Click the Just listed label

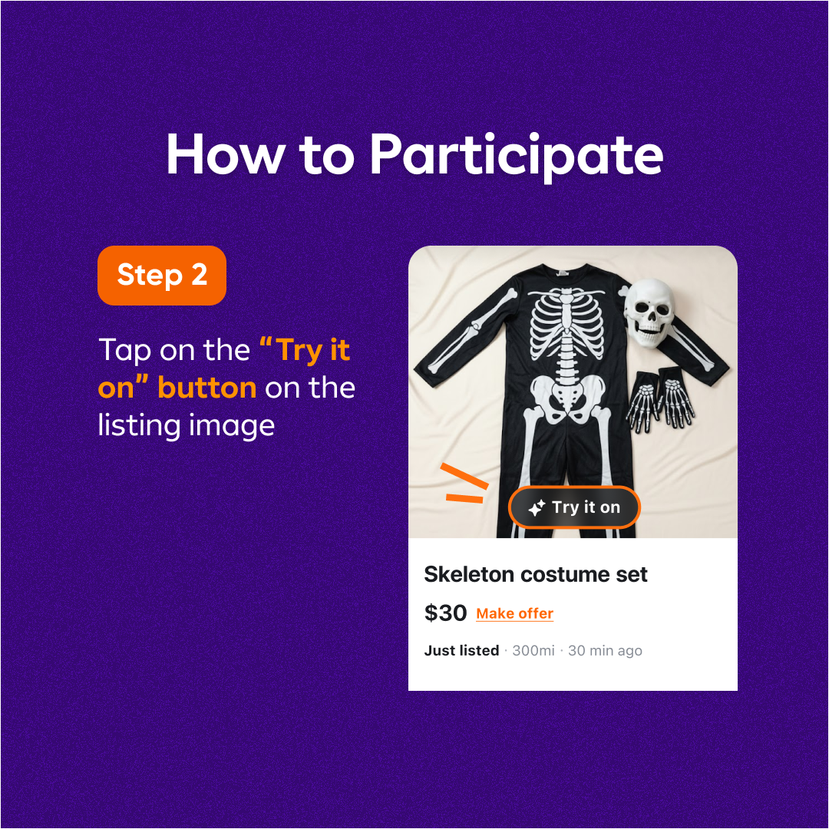[461, 650]
